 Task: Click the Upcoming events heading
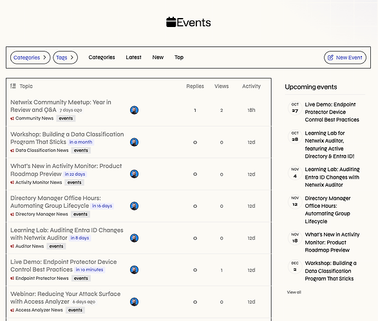point(311,87)
